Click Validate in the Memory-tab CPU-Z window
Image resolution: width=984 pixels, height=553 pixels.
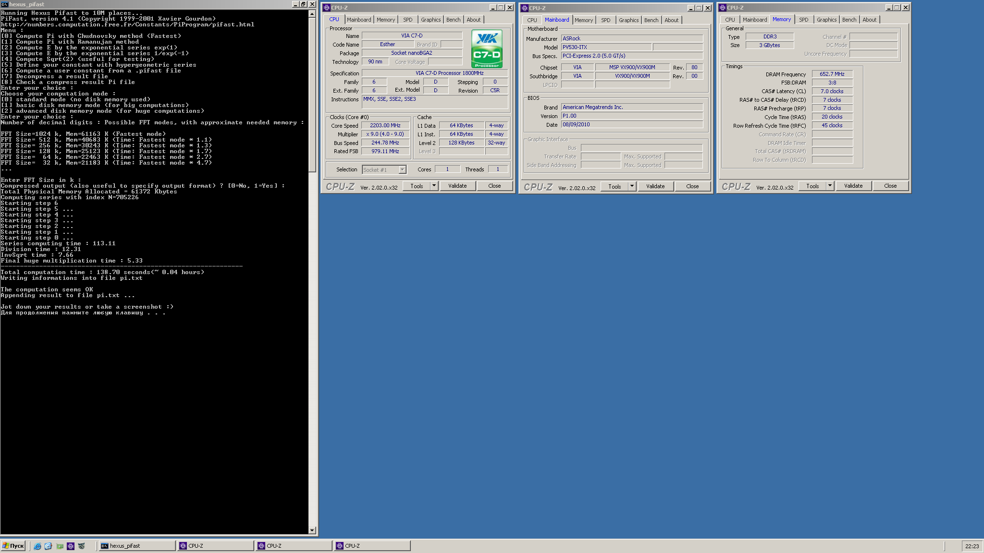tap(853, 186)
